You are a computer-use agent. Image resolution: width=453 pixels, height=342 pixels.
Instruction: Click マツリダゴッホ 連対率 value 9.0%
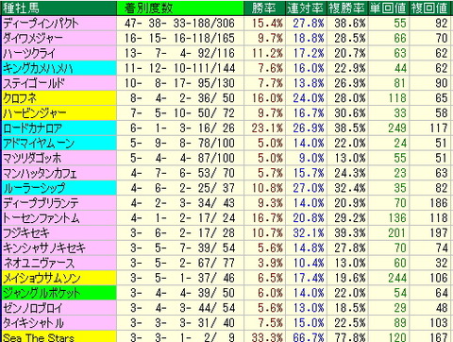(x=311, y=158)
